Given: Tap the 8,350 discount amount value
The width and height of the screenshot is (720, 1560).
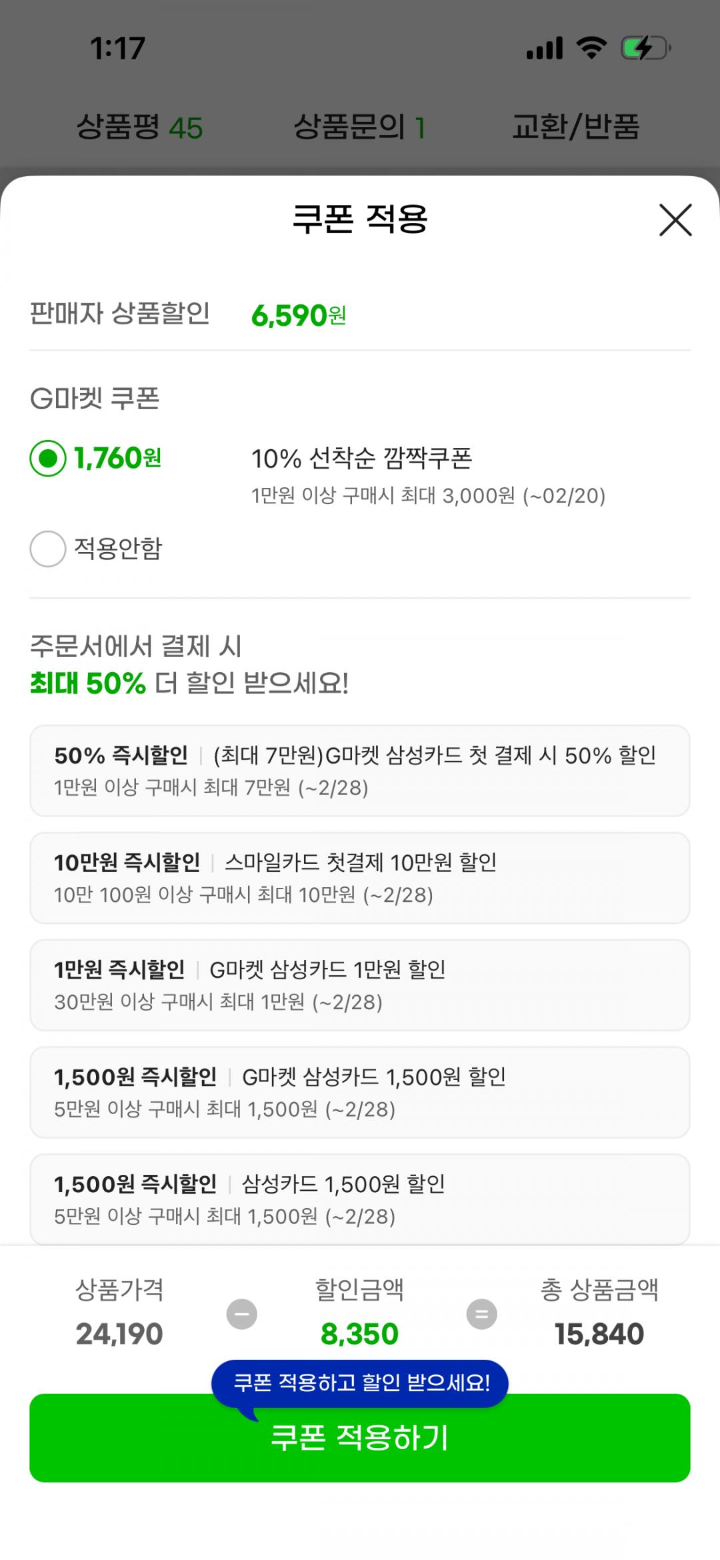Looking at the screenshot, I should tap(359, 1334).
